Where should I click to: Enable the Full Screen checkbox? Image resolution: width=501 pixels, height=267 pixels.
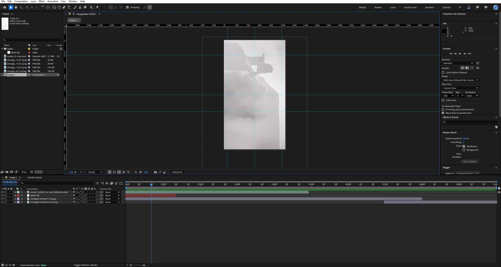click(x=443, y=100)
